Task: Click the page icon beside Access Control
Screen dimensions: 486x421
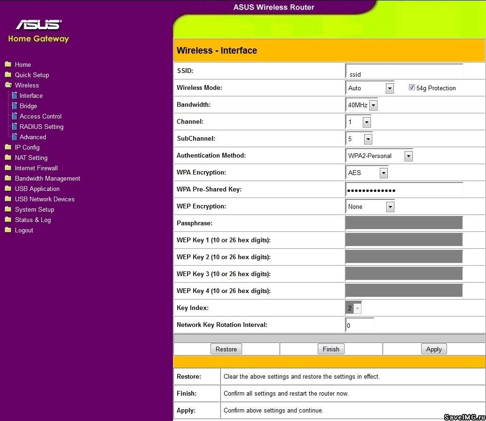Action: tap(15, 116)
